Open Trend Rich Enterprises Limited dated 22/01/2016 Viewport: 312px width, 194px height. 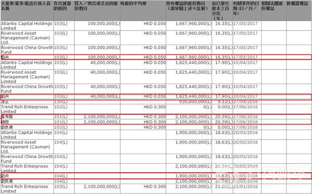(x=24, y=189)
